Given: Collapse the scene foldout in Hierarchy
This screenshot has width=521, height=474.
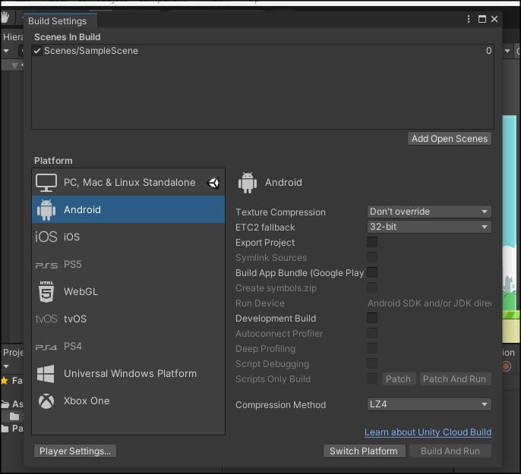Looking at the screenshot, I should click(x=14, y=66).
